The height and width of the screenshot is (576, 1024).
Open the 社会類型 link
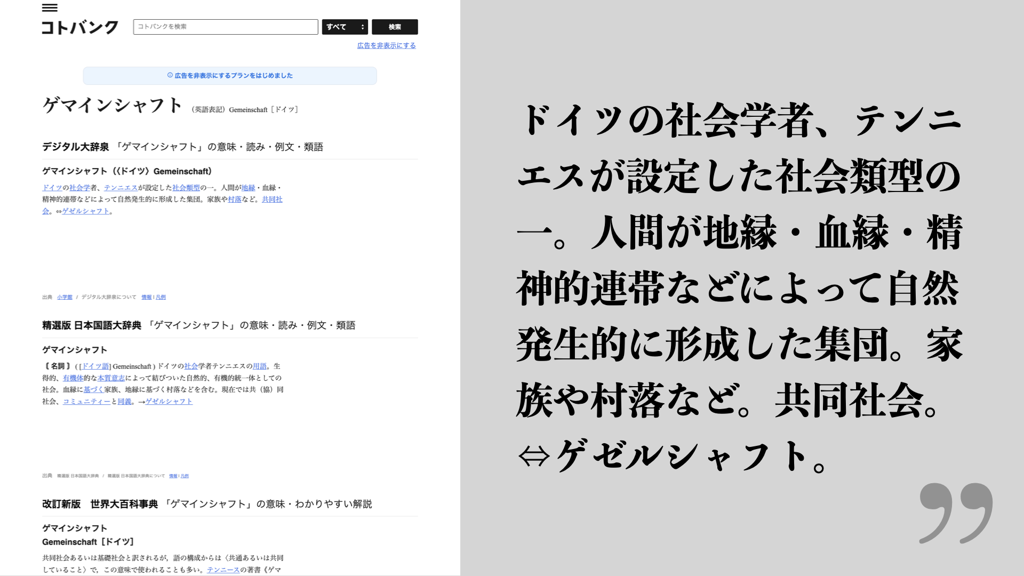[x=186, y=188]
